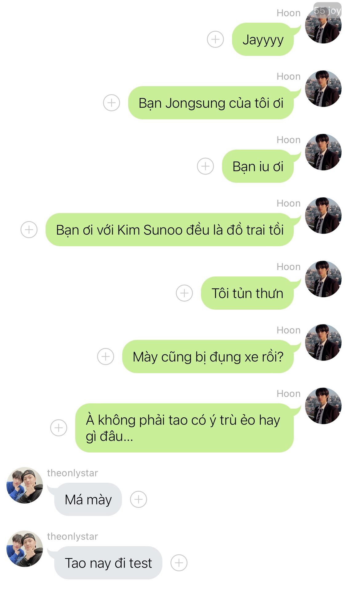Tap the plus icon beside 'Má mày'
The image size is (348, 591).
coord(138,499)
